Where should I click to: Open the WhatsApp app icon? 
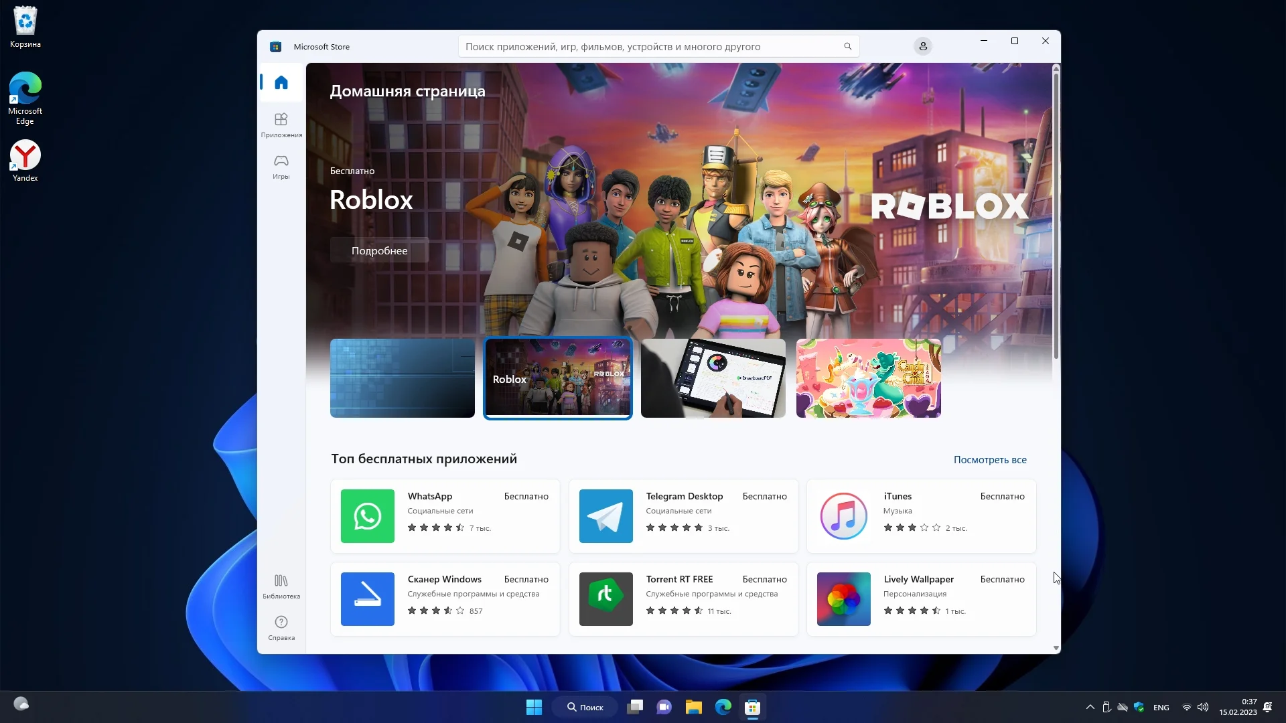(368, 516)
